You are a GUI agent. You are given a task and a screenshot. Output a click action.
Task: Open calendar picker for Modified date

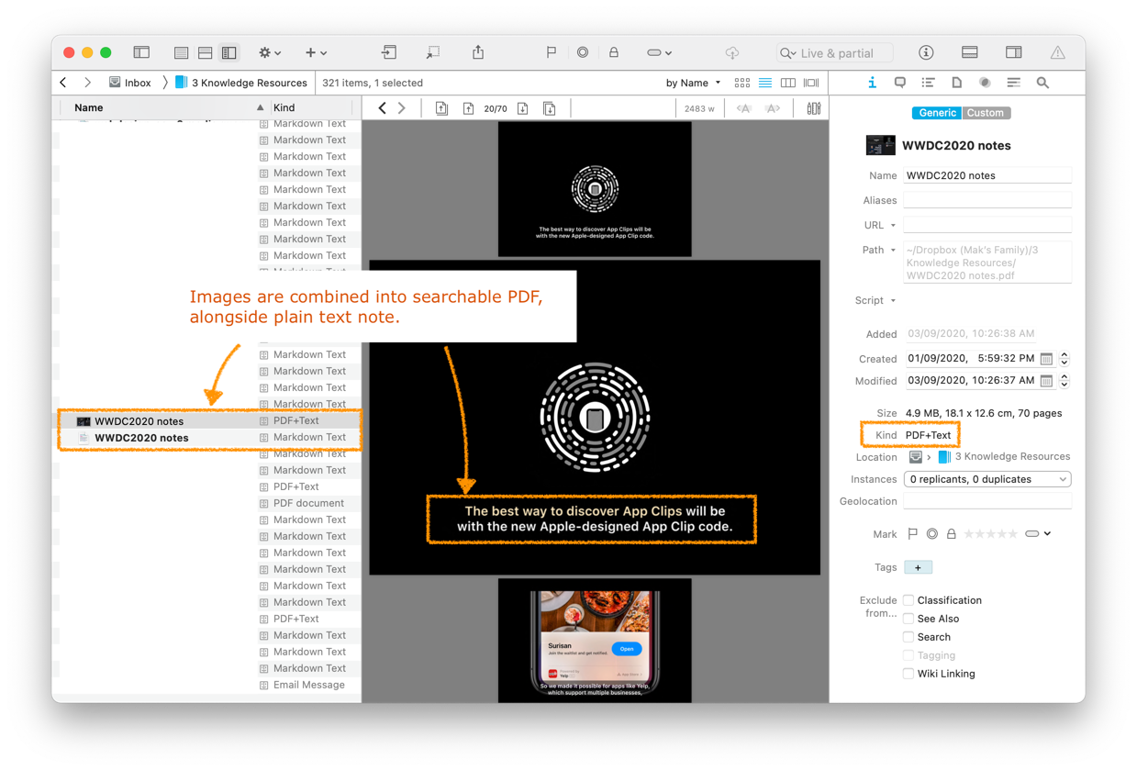tap(1046, 381)
